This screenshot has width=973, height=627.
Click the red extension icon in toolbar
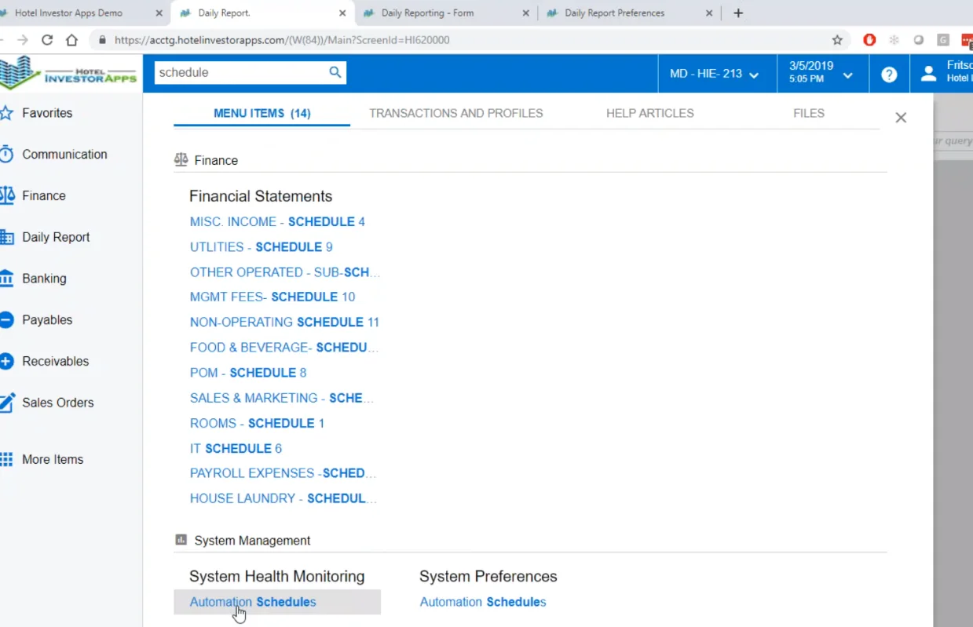869,40
